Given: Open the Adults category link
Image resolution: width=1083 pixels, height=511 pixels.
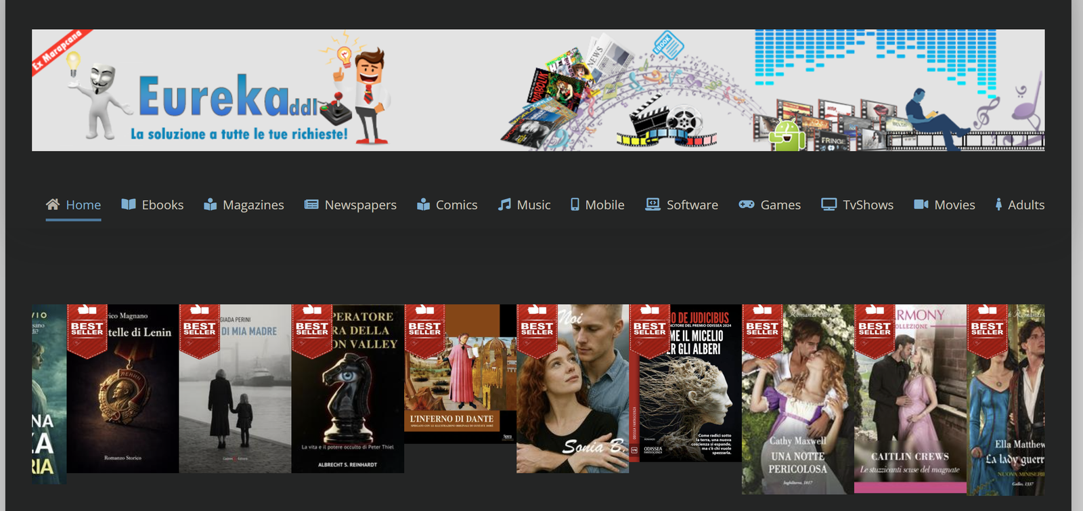Looking at the screenshot, I should click(1025, 205).
